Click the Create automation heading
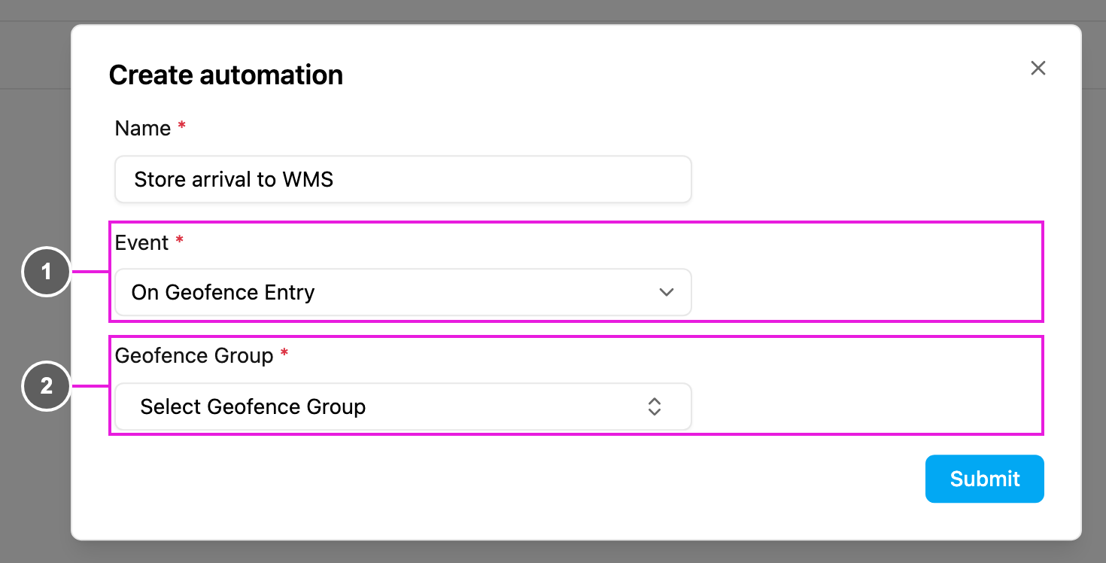The height and width of the screenshot is (563, 1106). pyautogui.click(x=226, y=75)
